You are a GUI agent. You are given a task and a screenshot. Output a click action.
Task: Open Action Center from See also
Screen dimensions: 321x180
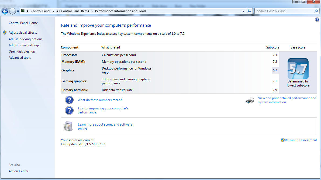click(x=18, y=171)
